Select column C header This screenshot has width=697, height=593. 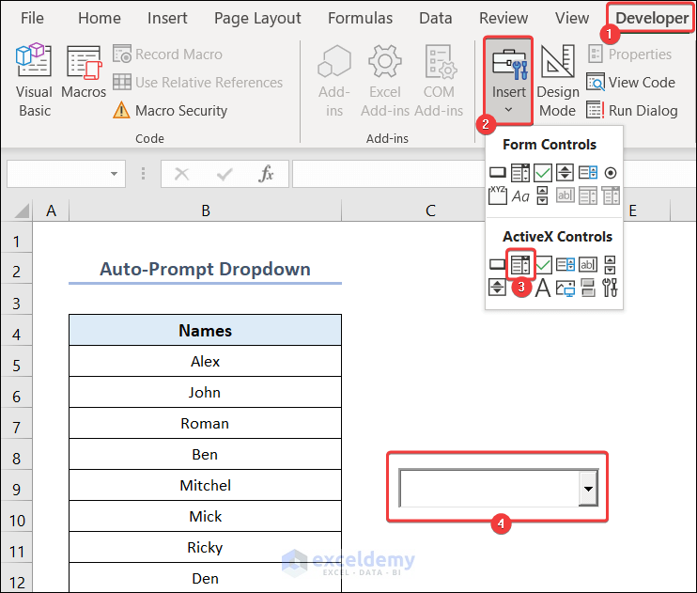click(430, 211)
